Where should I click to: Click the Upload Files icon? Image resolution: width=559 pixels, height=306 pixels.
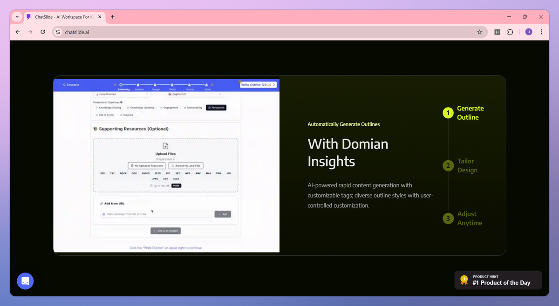165,146
